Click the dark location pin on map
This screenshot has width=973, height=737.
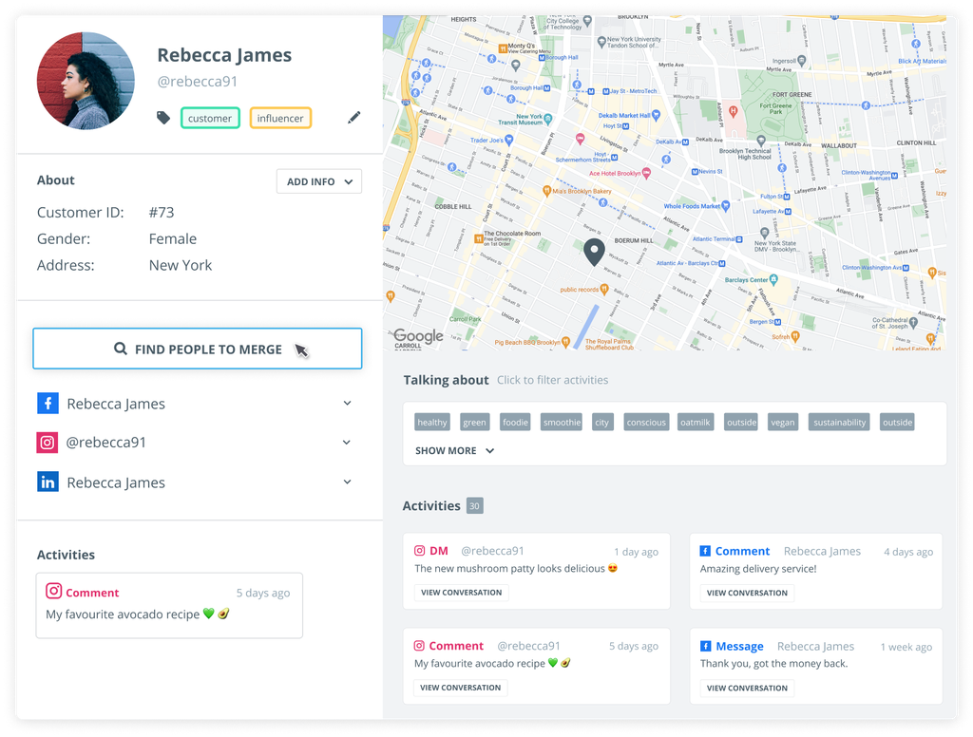pos(594,252)
